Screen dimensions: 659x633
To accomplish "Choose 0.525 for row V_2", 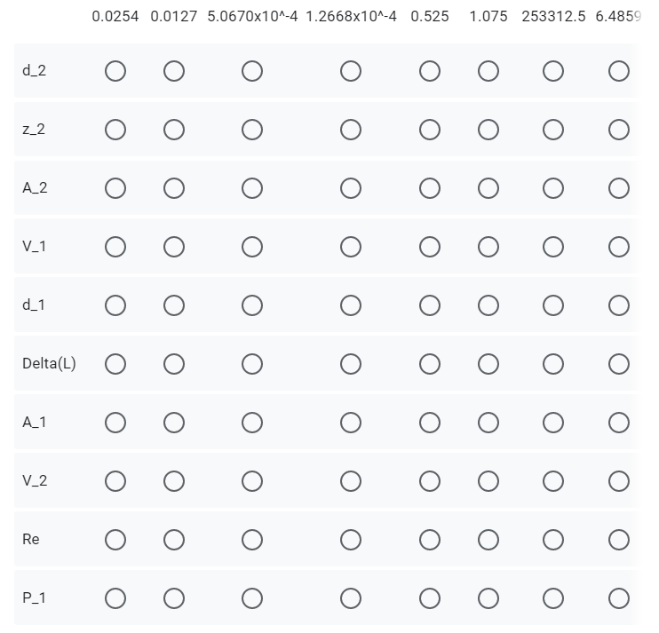I will 430,481.
